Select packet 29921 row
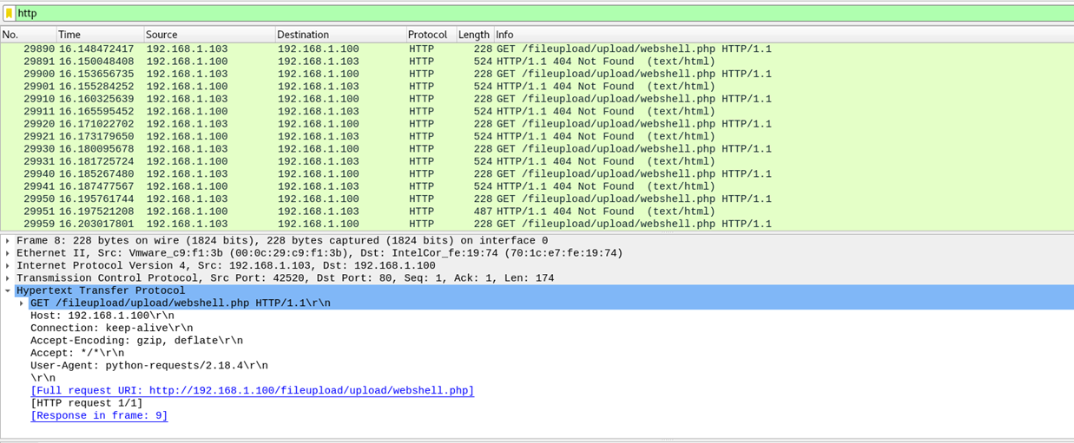Screen dimensions: 1074x443 point(537,137)
